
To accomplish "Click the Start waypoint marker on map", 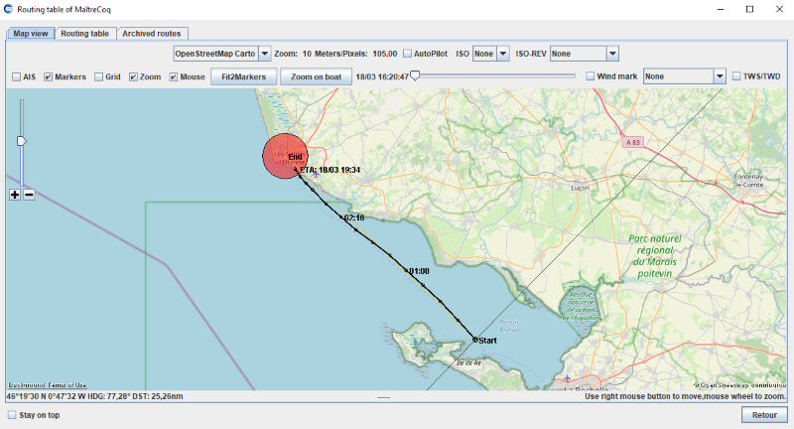I will click(475, 340).
